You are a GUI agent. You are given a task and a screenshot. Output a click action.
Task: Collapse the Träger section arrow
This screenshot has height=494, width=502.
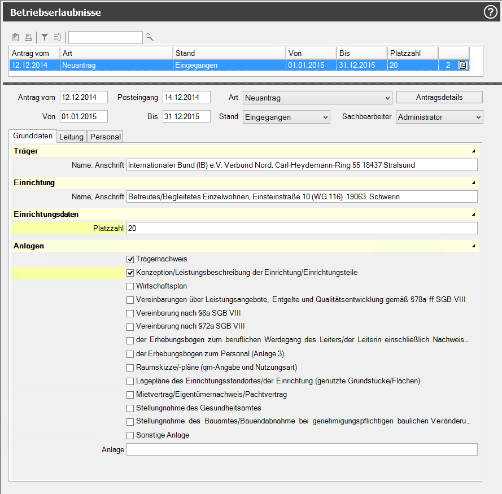[473, 151]
